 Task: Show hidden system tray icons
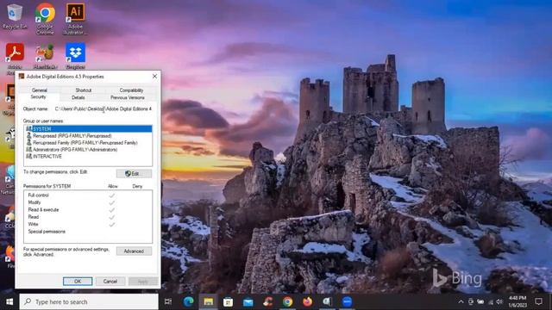[x=461, y=302]
